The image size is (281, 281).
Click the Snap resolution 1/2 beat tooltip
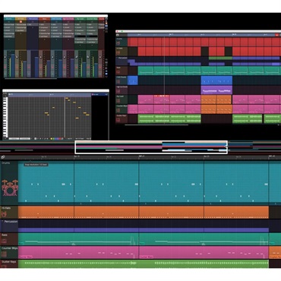tap(36, 165)
